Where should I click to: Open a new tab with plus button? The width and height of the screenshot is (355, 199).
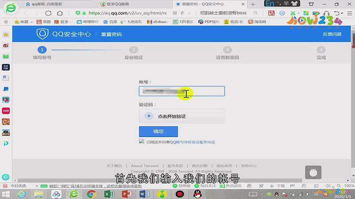coord(253,4)
